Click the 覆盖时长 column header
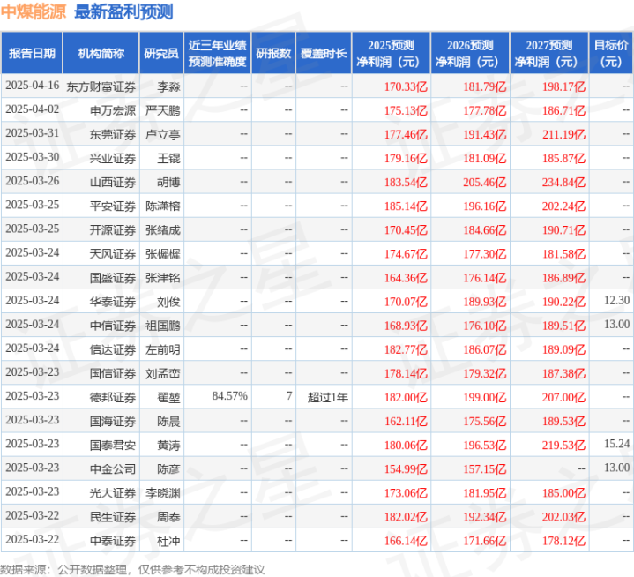The height and width of the screenshot is (577, 634). 324,54
